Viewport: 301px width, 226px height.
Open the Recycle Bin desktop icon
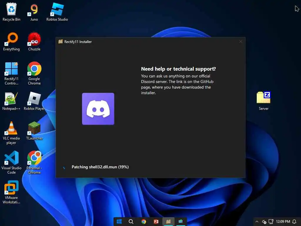coord(11,12)
